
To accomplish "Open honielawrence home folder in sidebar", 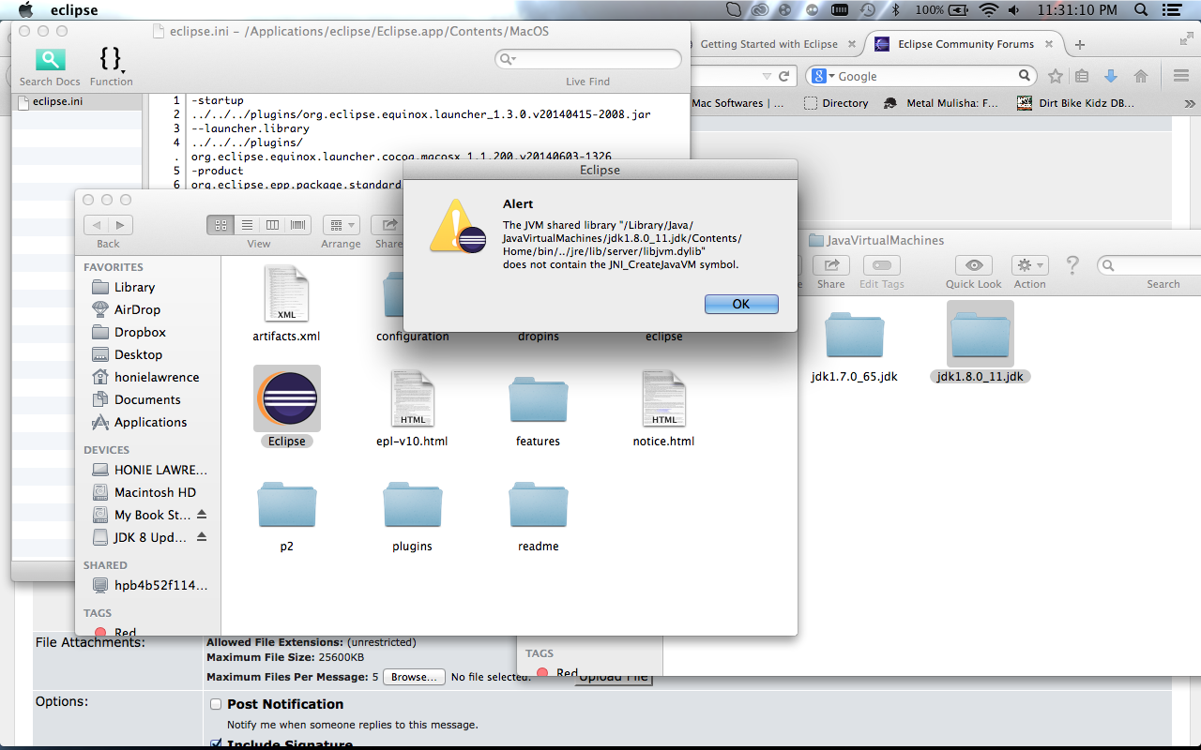I will 157,377.
